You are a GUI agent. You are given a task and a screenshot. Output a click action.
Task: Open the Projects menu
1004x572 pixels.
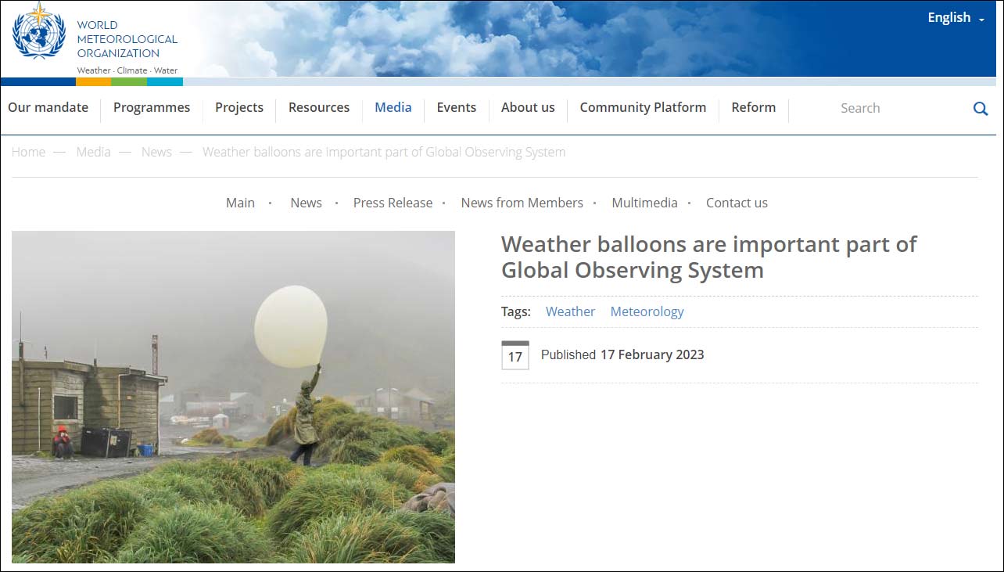point(239,108)
